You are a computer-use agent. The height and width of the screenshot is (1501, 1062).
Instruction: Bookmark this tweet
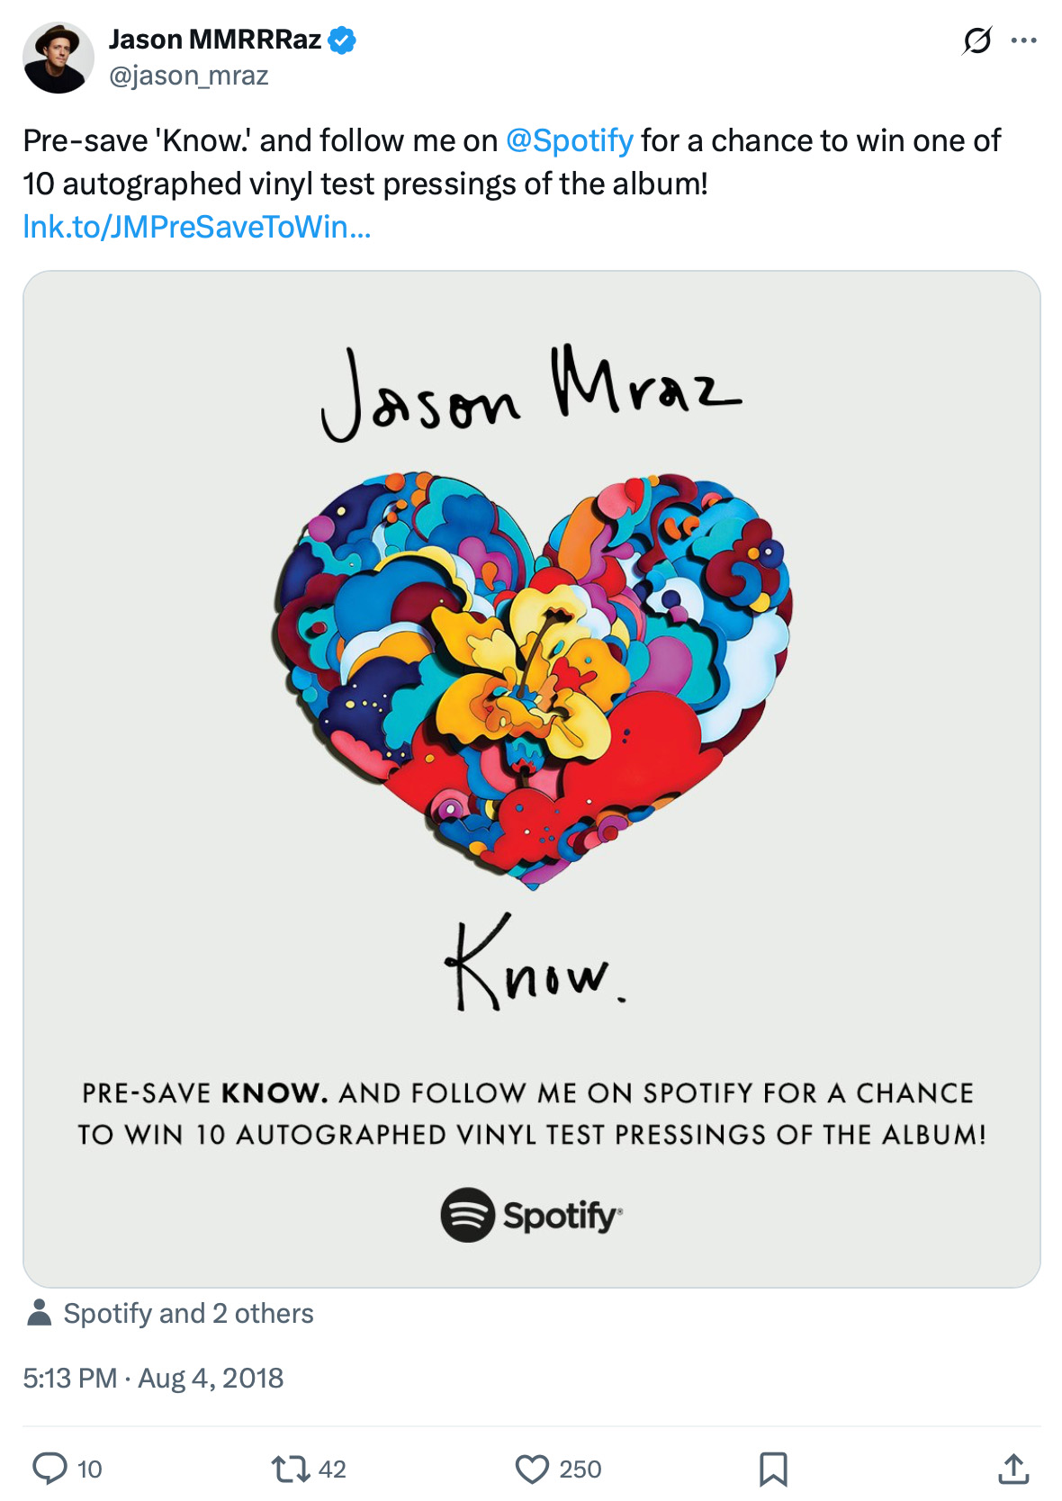(x=773, y=1469)
